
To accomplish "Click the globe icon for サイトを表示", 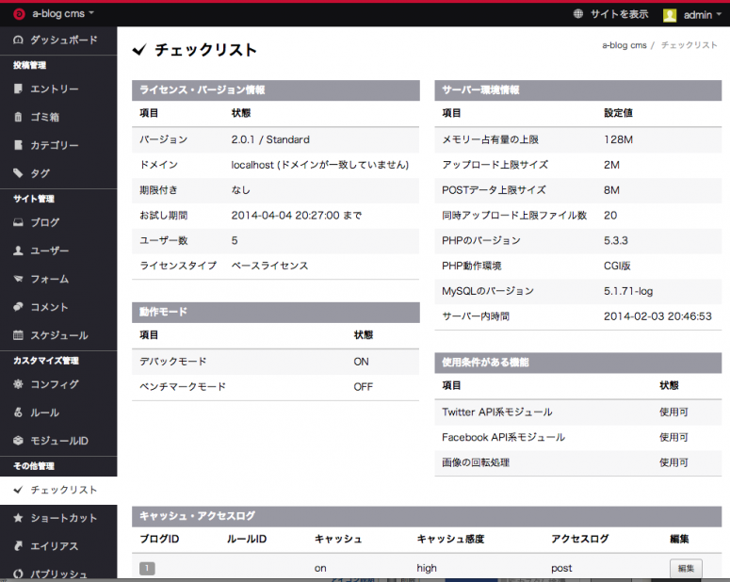I will [x=578, y=14].
